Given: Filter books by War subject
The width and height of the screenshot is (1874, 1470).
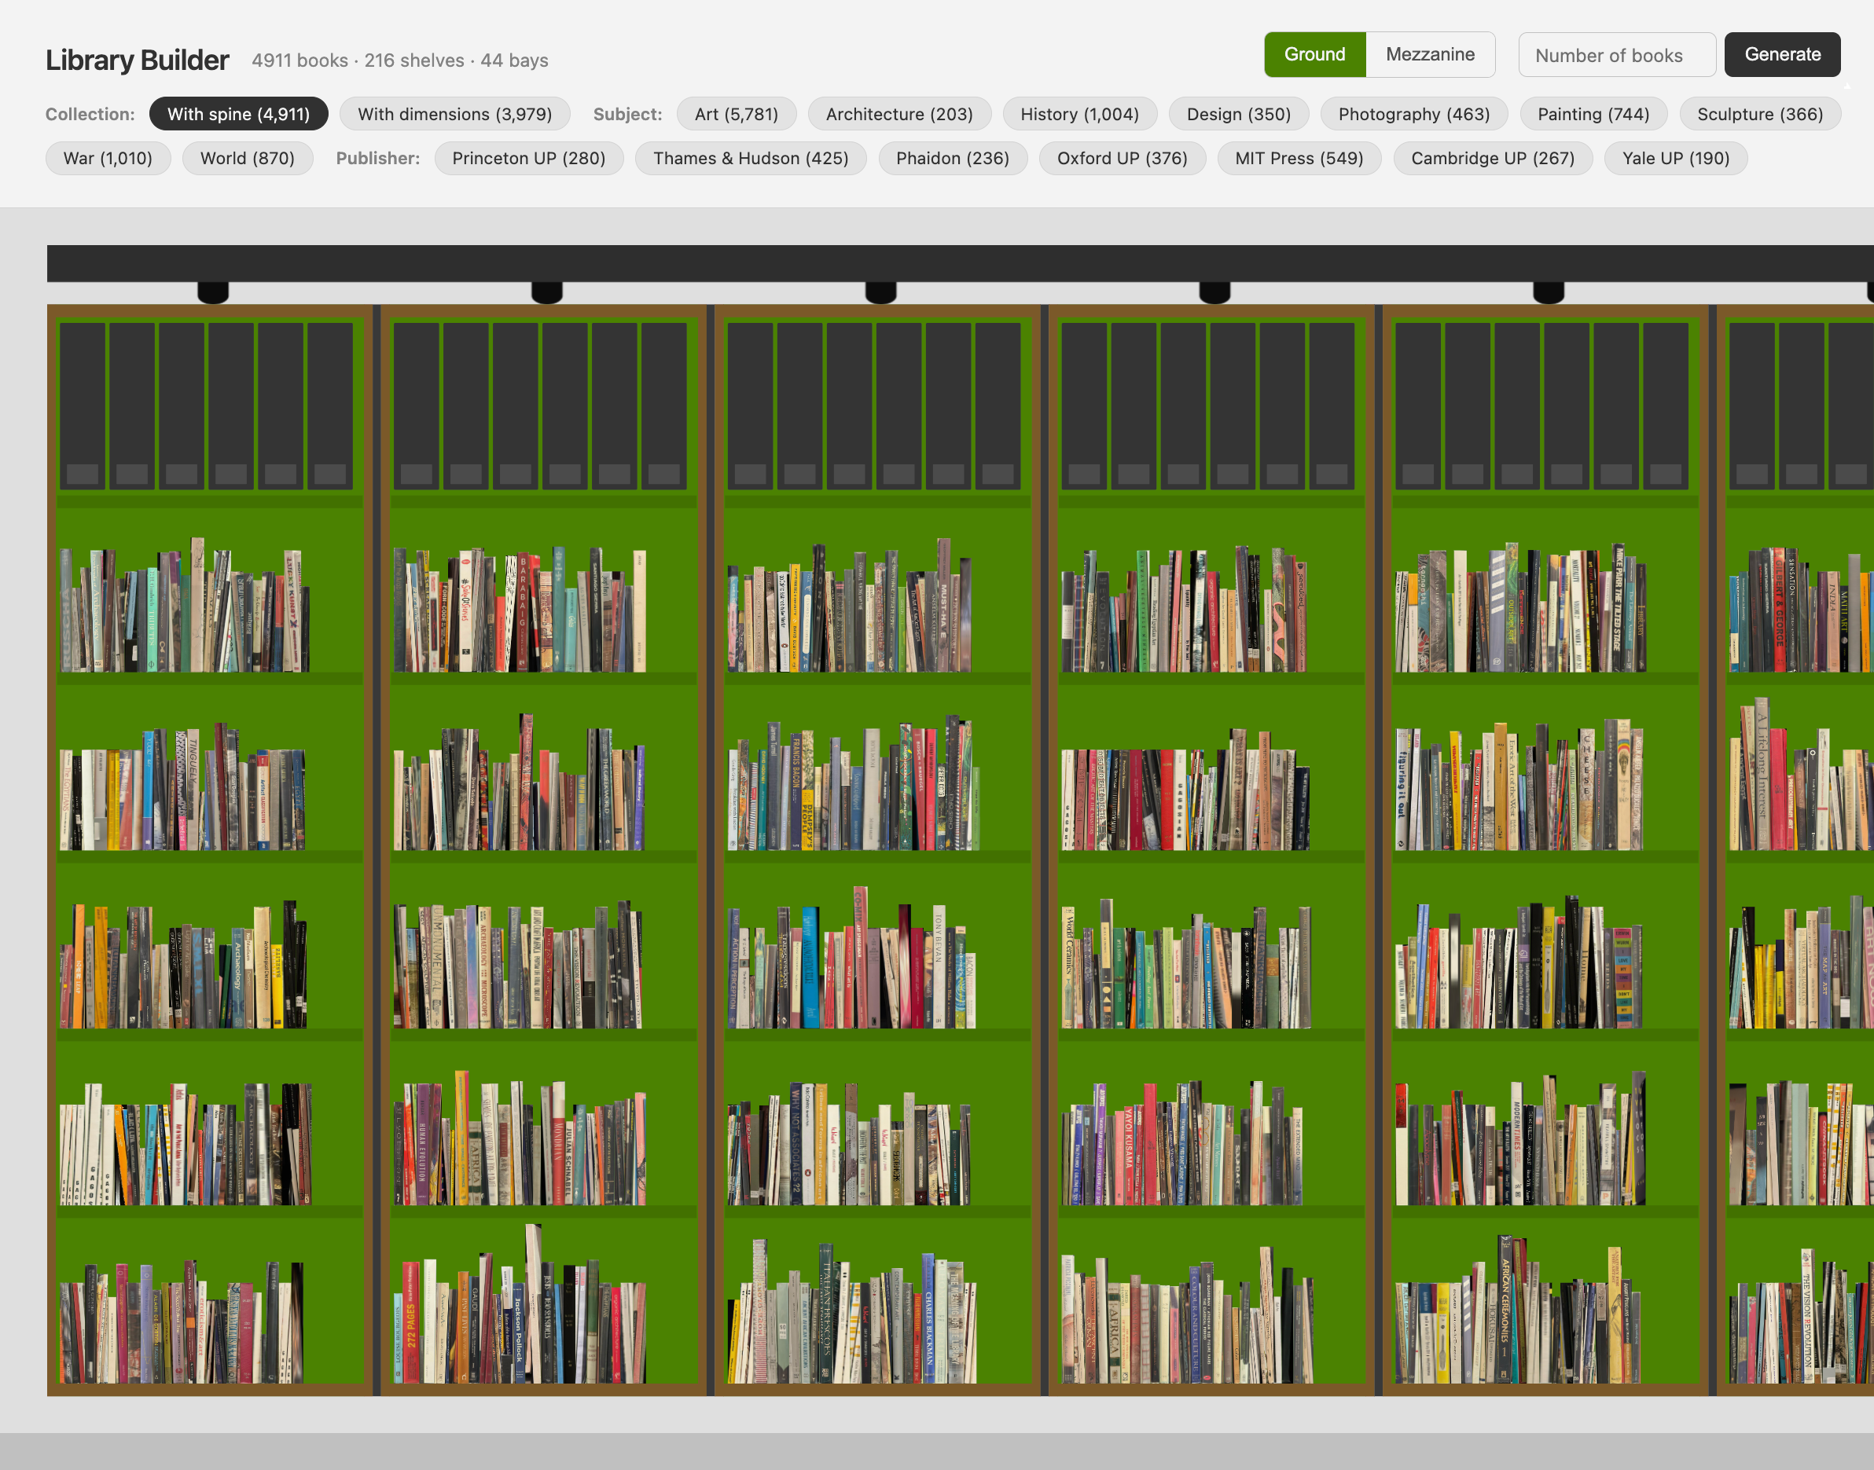Looking at the screenshot, I should 108,159.
